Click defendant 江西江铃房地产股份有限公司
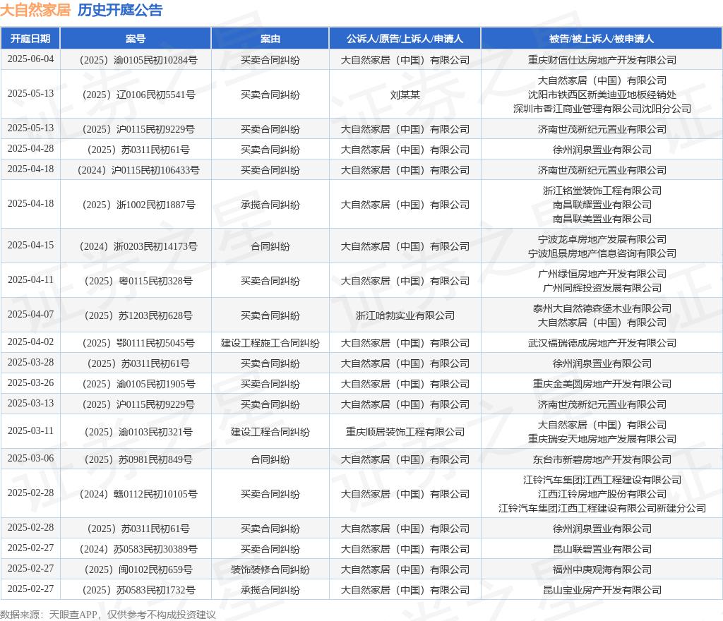This screenshot has height=621, width=723. pyautogui.click(x=602, y=494)
